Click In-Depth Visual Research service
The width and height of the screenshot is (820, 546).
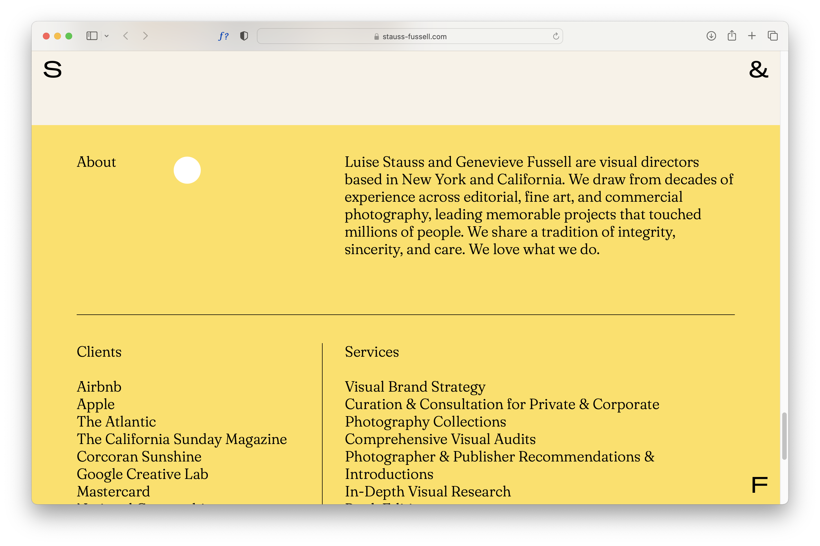427,491
